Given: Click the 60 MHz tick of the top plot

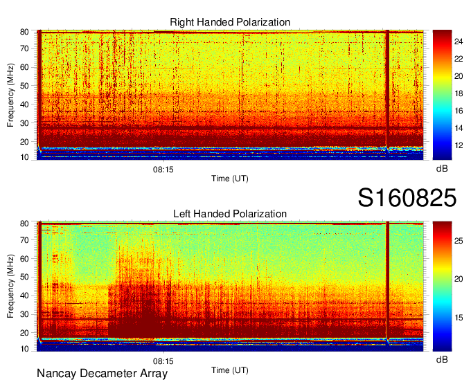Looking at the screenshot, I should point(24,67).
